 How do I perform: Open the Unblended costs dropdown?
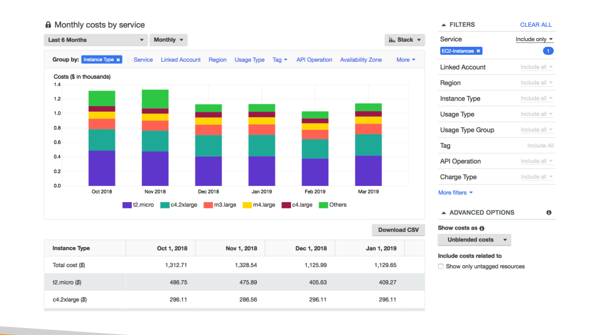tap(474, 240)
